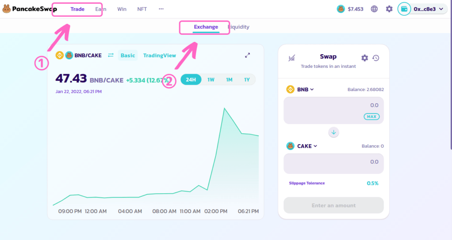The width and height of the screenshot is (452, 240).
Task: Click the MAX button
Action: (372, 116)
